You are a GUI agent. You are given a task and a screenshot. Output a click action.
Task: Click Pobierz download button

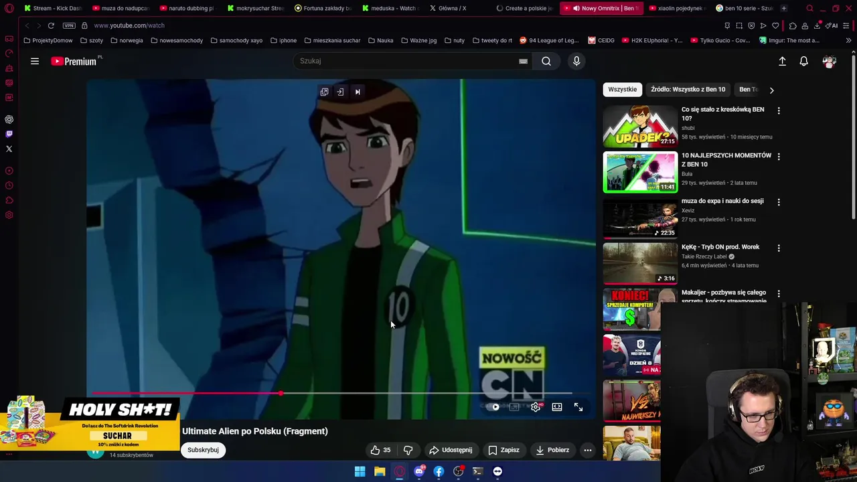point(552,450)
